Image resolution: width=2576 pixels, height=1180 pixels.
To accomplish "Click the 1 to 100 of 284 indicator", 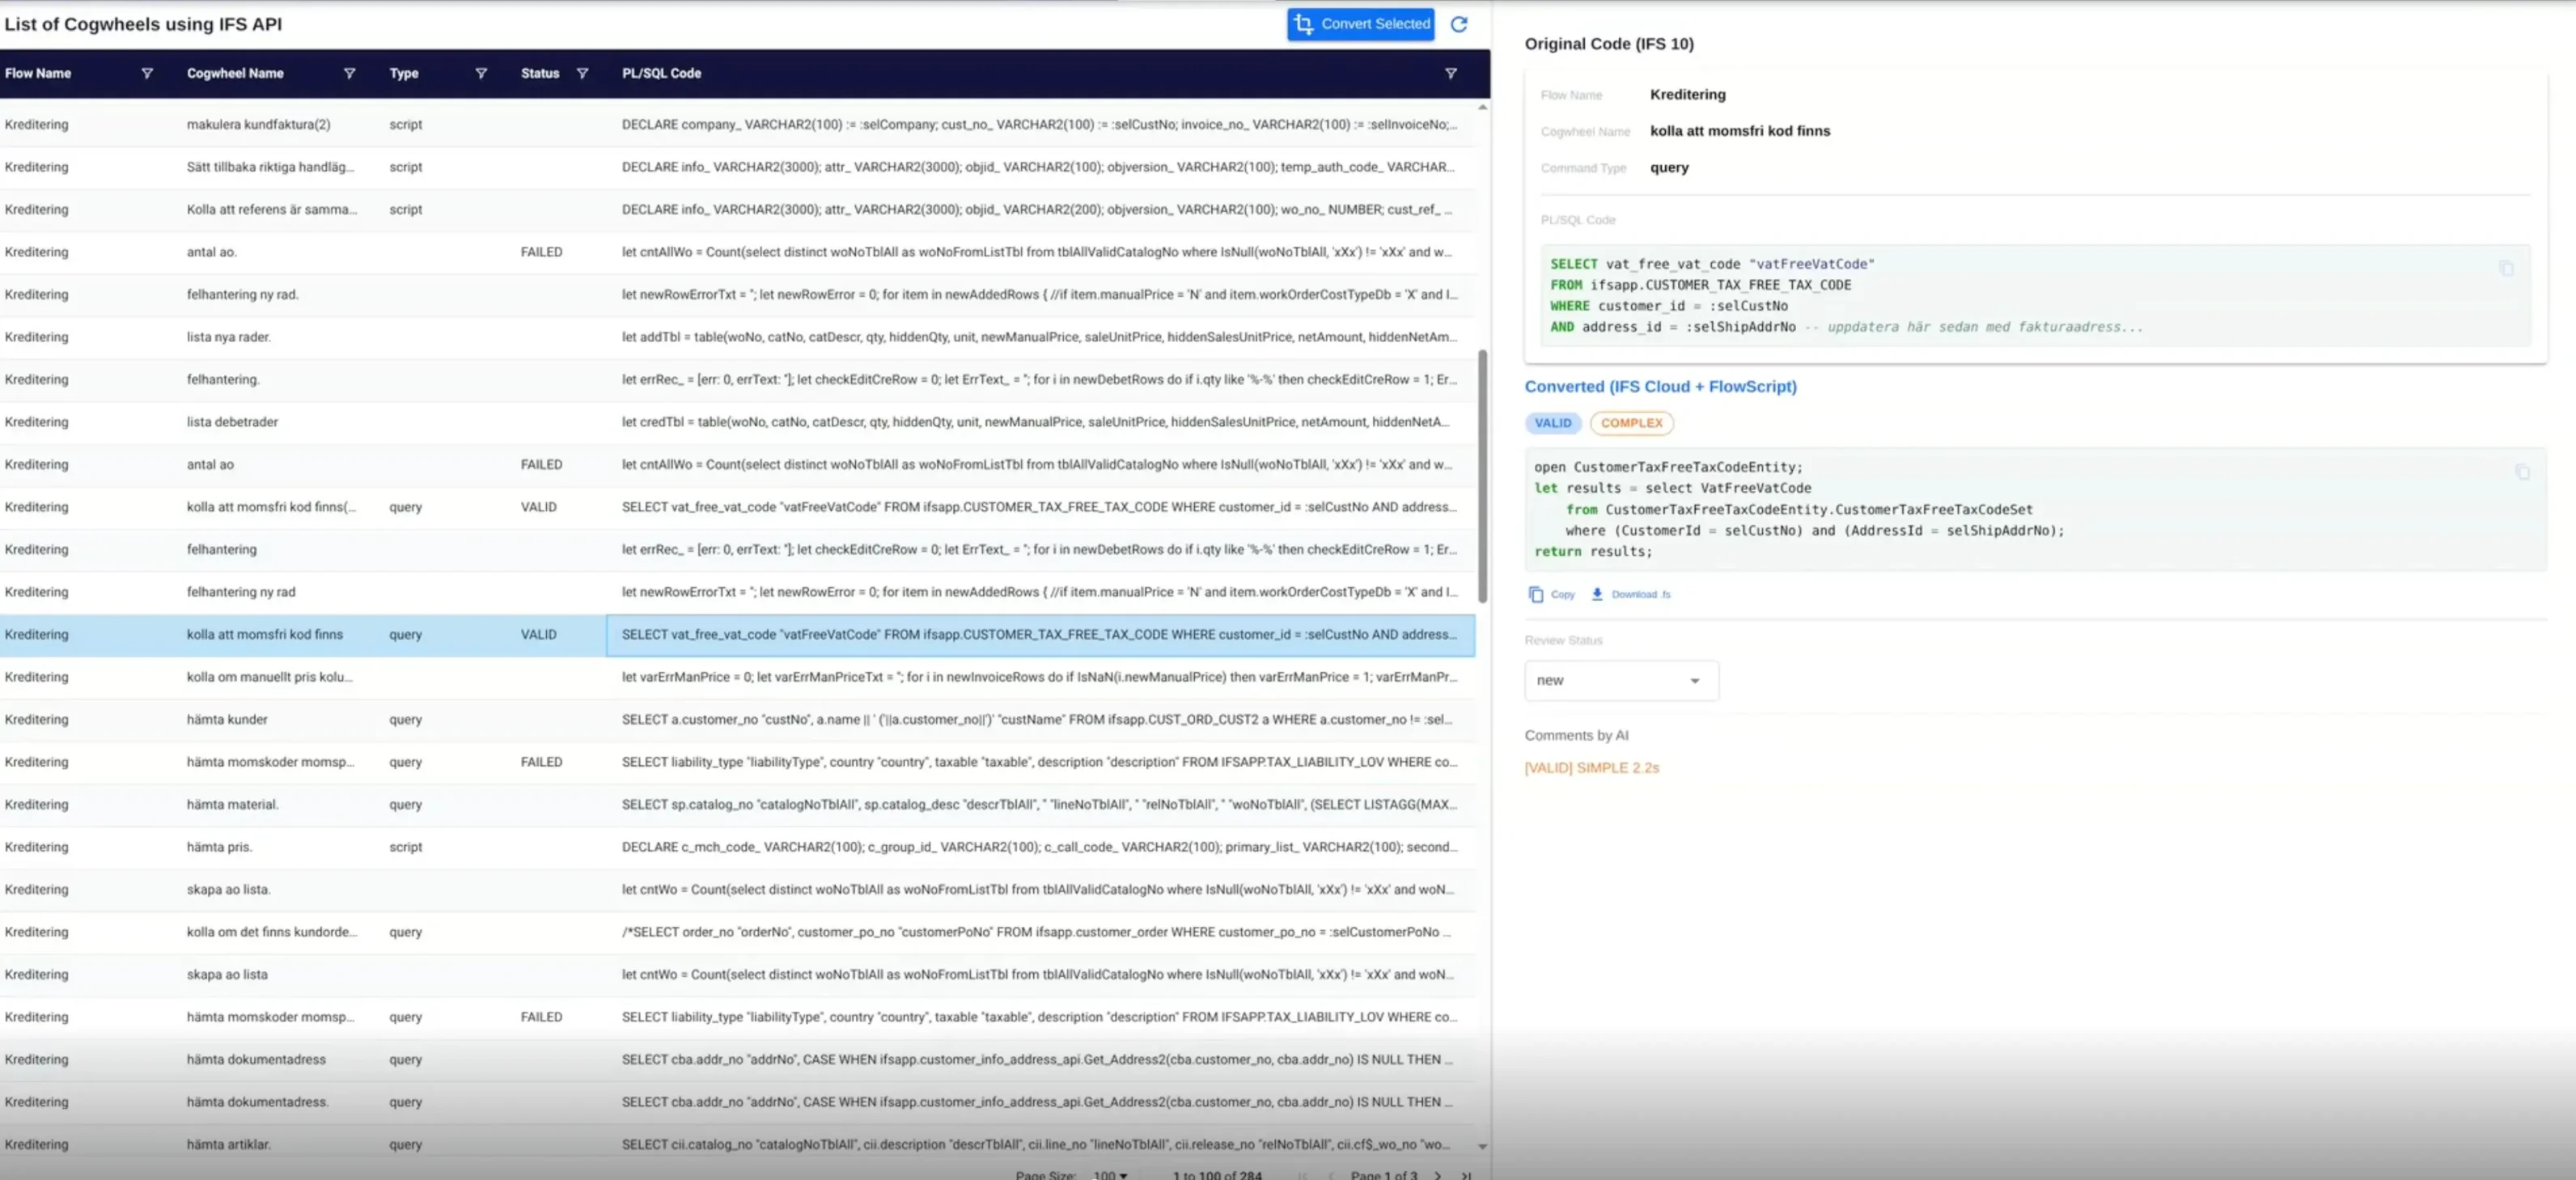I will coord(1217,1175).
